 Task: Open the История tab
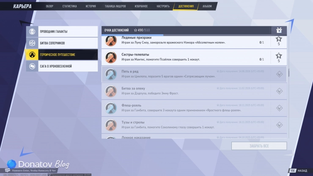[x=91, y=6]
